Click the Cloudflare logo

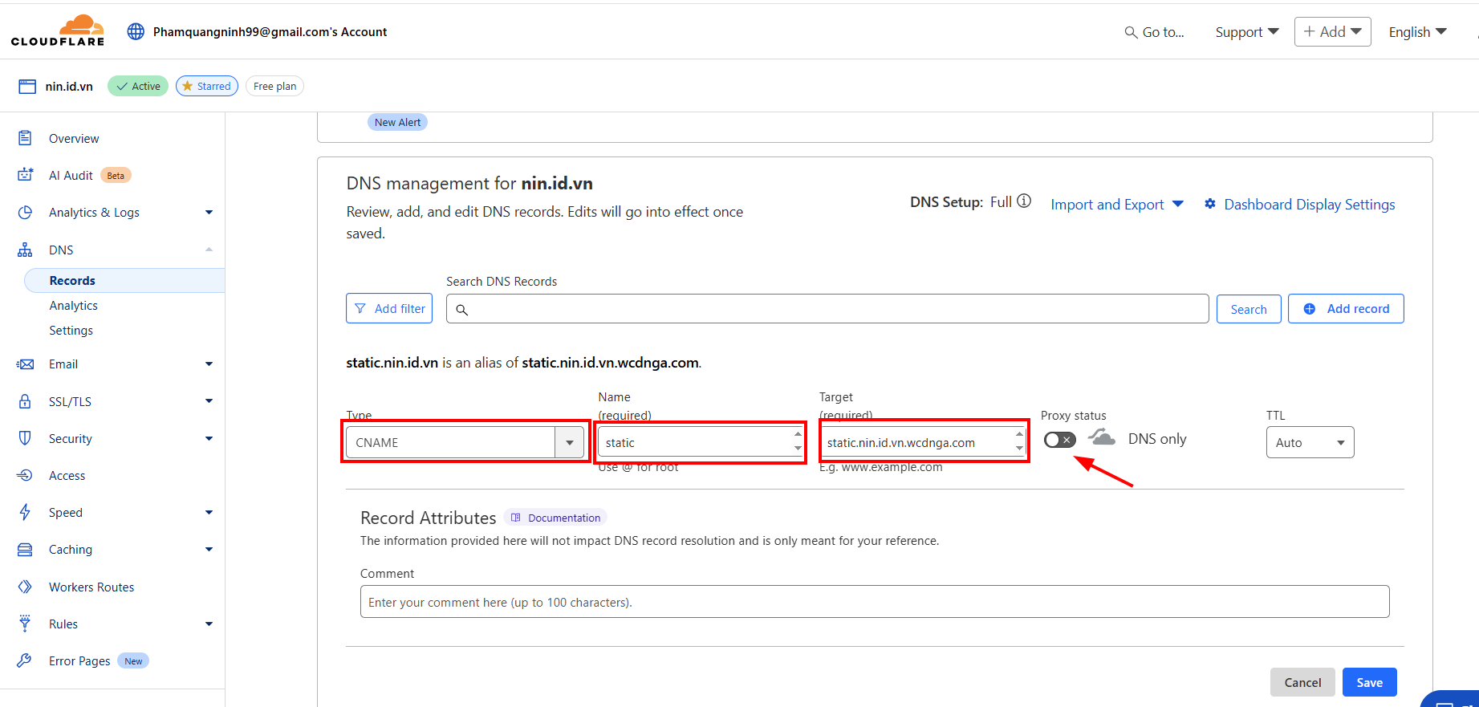click(x=58, y=30)
